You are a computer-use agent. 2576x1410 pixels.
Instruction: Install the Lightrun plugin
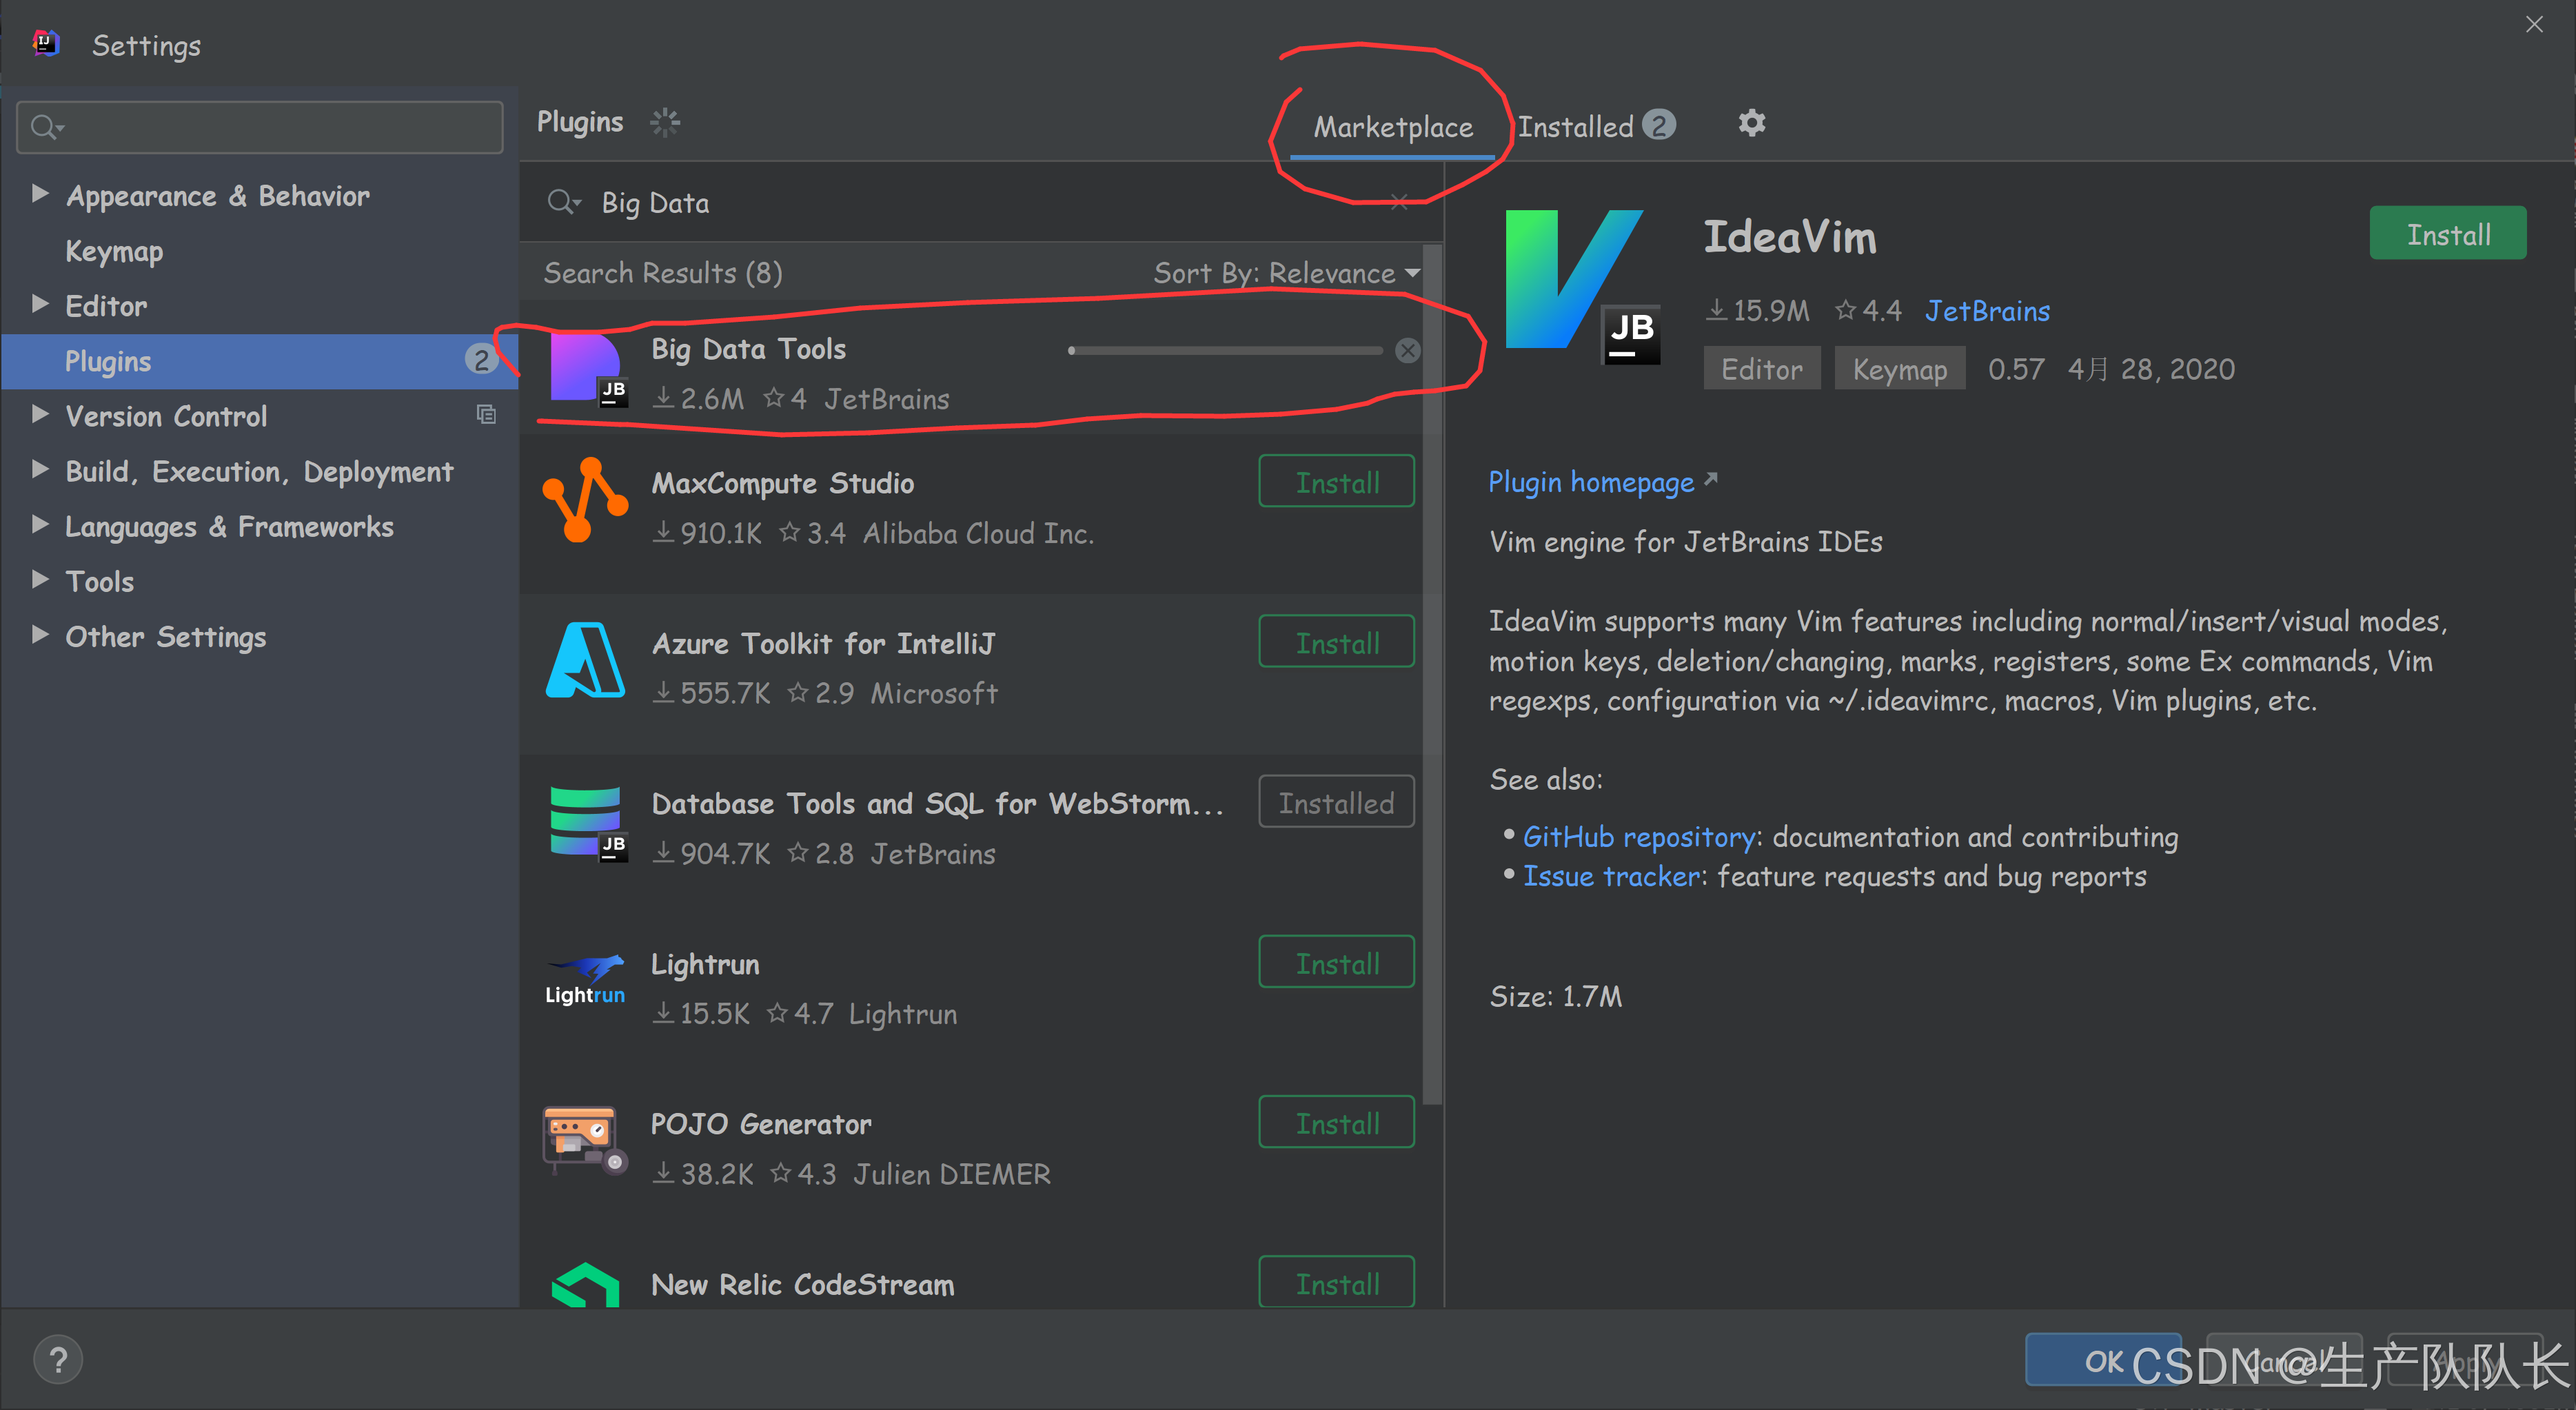click(x=1336, y=962)
